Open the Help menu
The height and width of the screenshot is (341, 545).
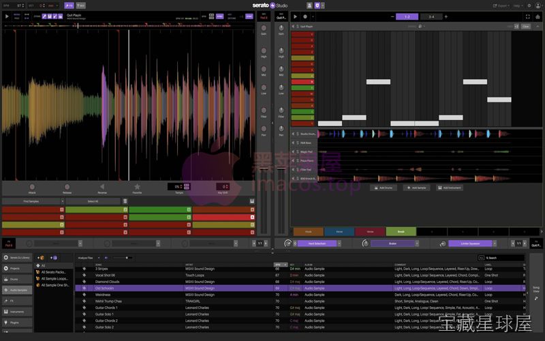pyautogui.click(x=518, y=5)
